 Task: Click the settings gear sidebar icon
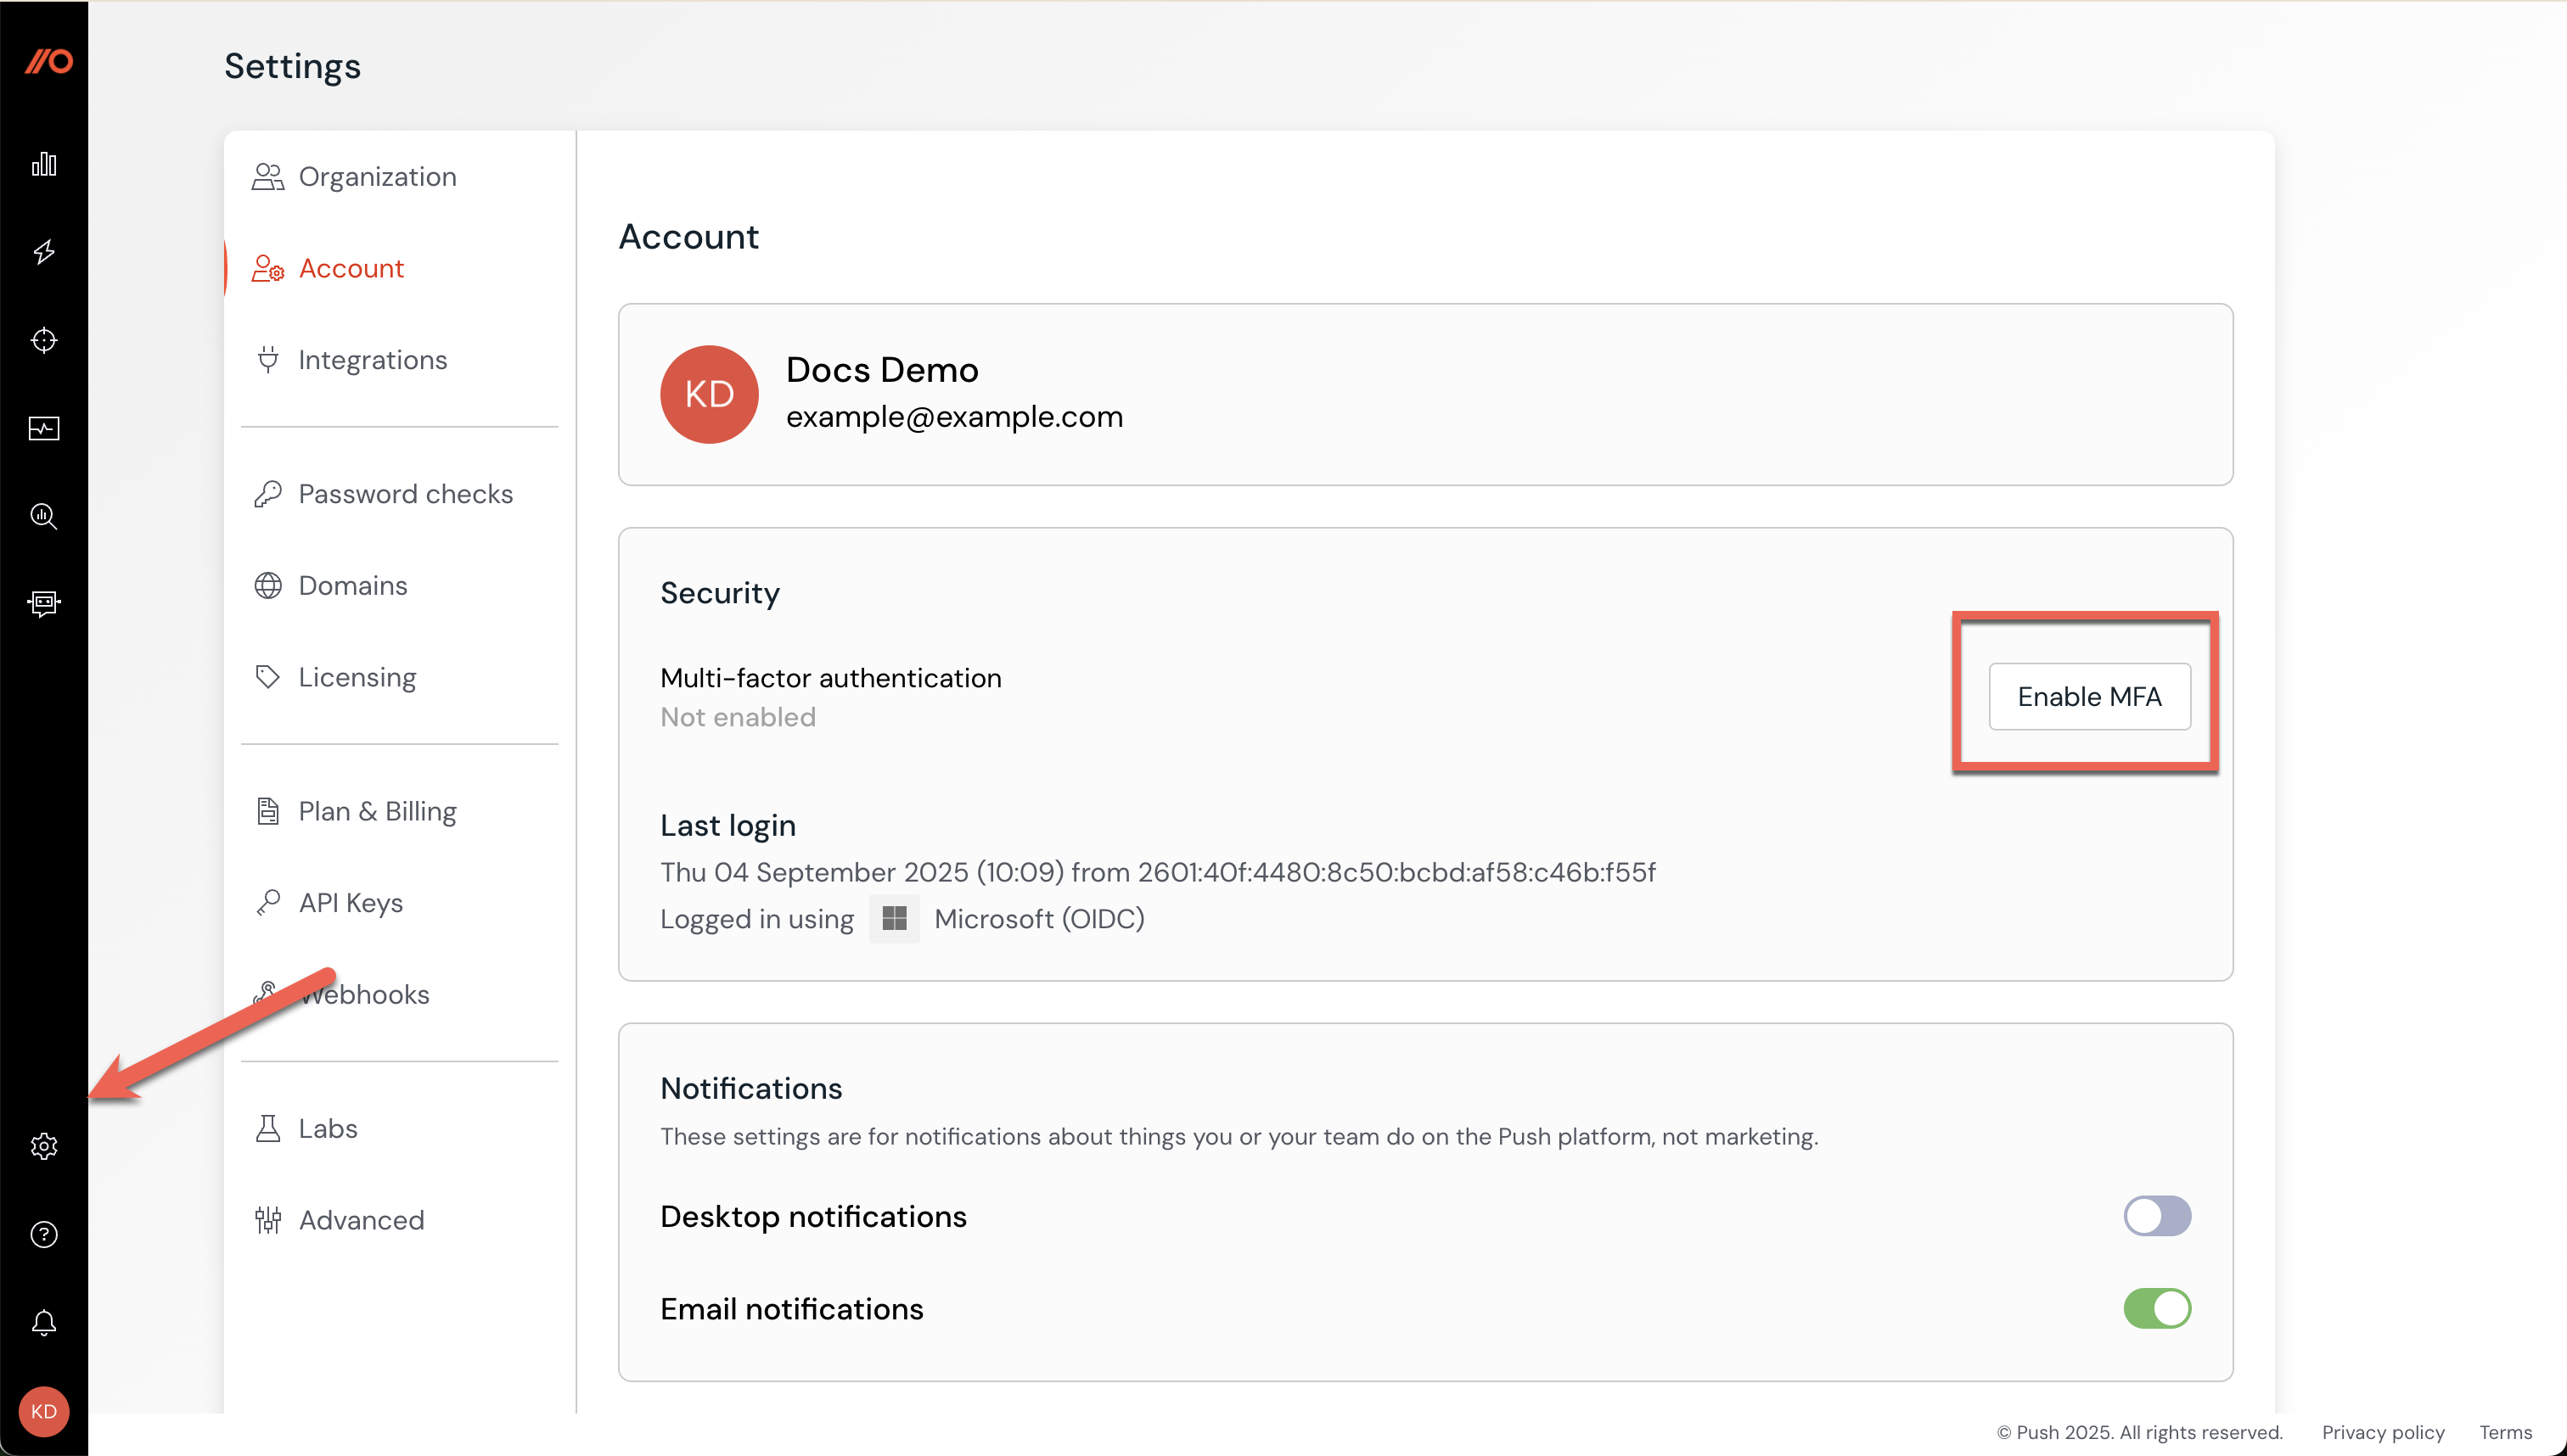44,1146
